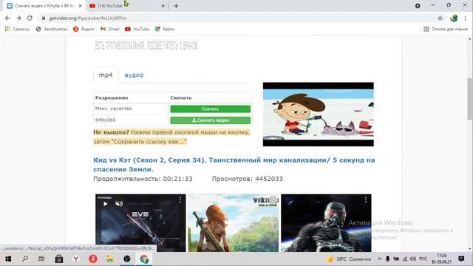Open the red Yandex icon on the taskbar
Image resolution: width=473 pixels, height=266 pixels.
click(x=93, y=259)
